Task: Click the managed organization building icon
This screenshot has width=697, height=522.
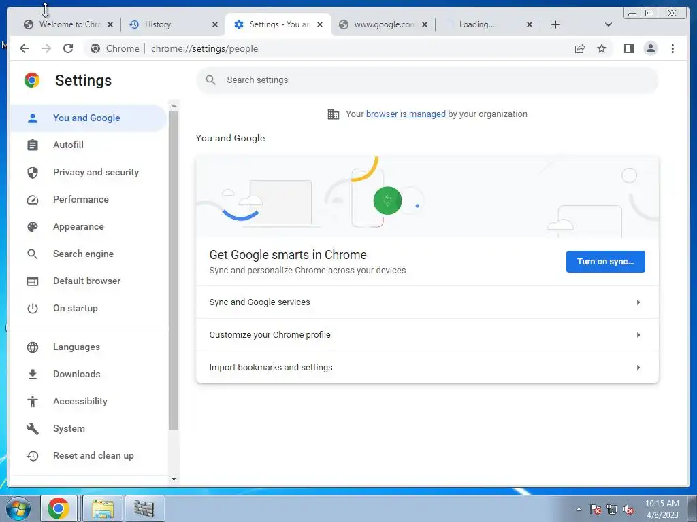Action: tap(334, 114)
